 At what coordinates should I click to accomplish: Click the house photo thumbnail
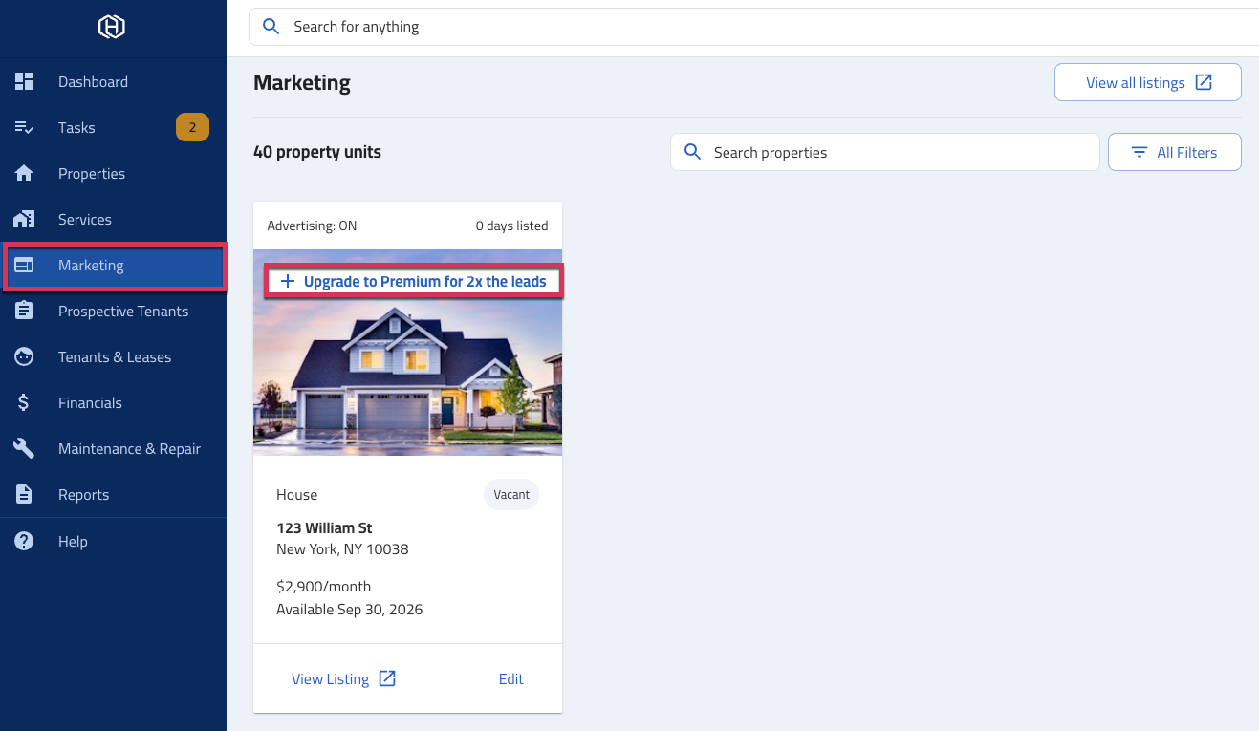[x=407, y=353]
